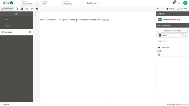This screenshot has width=189, height=106.
Task: Select the Main section
Action: [x=17, y=19]
